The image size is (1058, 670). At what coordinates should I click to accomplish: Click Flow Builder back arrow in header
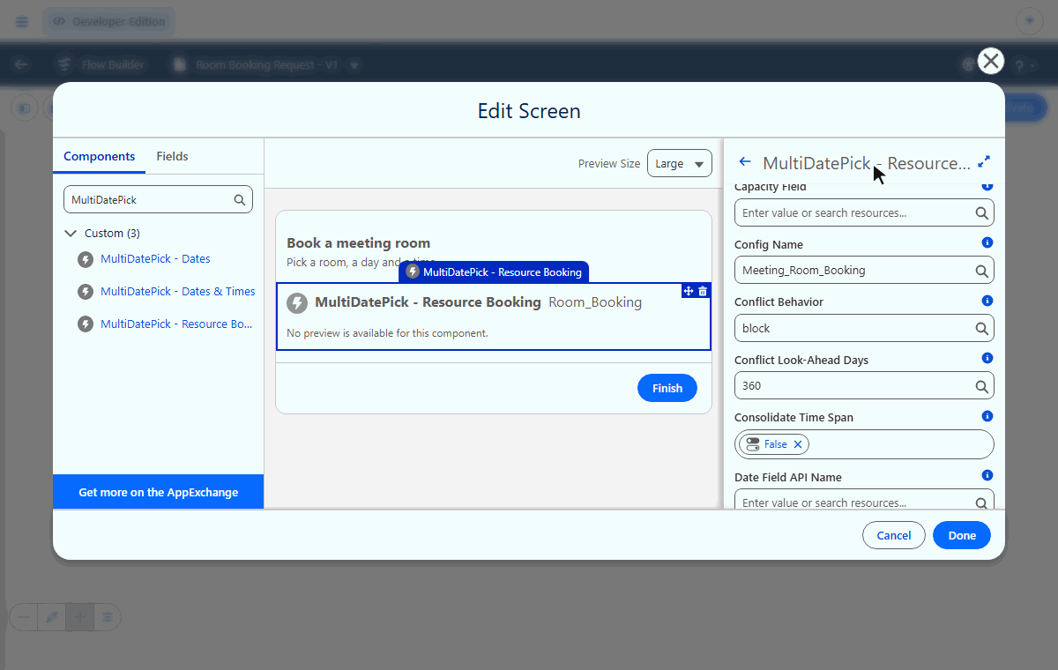point(22,64)
